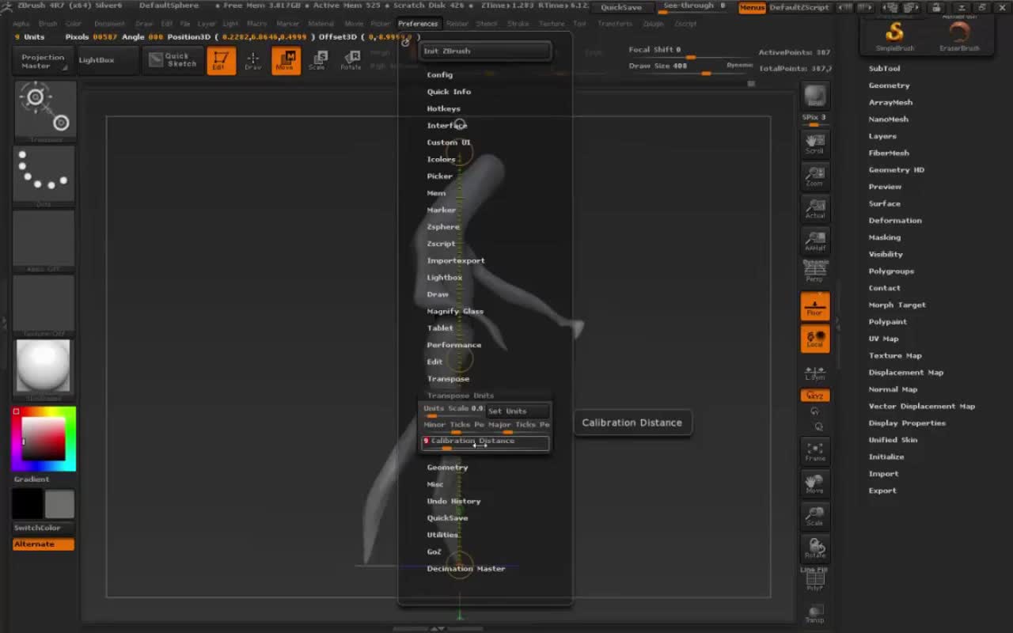The image size is (1013, 633).
Task: Click the Set Units button
Action: (518, 411)
